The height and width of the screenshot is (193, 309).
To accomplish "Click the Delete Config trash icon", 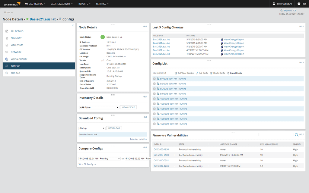I will pos(211,73).
